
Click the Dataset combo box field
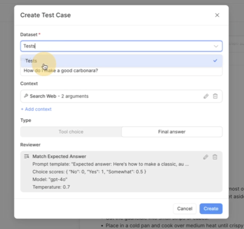116,46
